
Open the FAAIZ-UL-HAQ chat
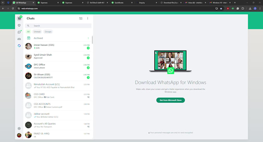[x=58, y=135]
